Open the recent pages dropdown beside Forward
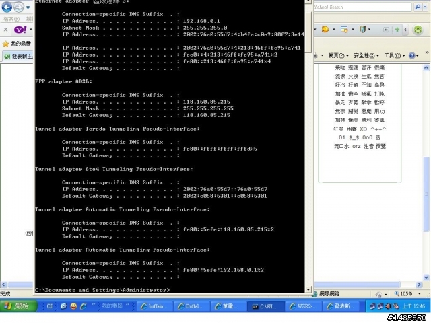Image resolution: width=431 pixels, height=323 pixels. [28, 7]
